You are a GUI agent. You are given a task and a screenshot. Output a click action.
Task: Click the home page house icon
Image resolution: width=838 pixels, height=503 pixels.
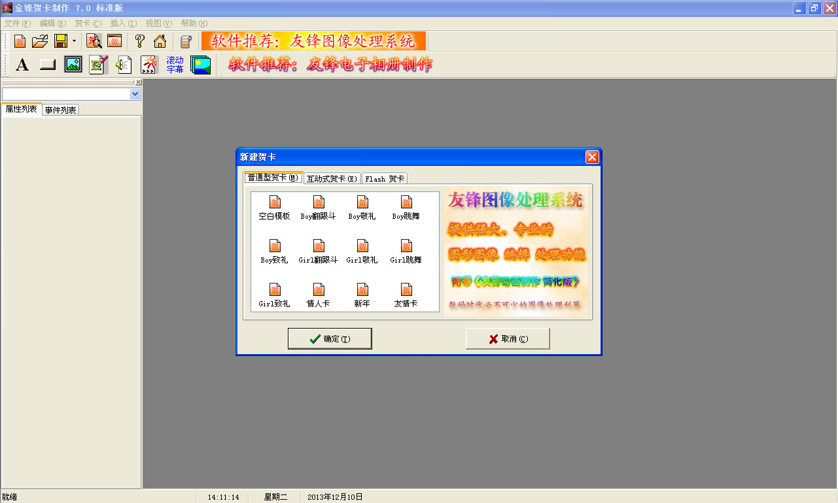(x=160, y=41)
